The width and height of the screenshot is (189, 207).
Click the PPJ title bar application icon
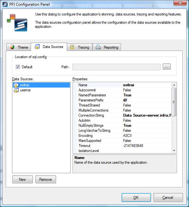click(x=5, y=4)
